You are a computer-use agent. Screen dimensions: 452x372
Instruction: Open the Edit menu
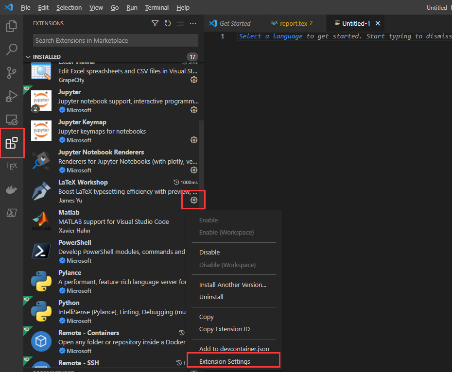pos(43,7)
